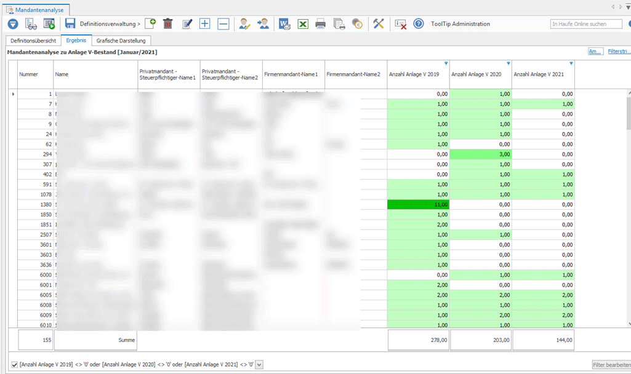The image size is (631, 374).
Task: Click the save diskette icon
Action: point(70,24)
